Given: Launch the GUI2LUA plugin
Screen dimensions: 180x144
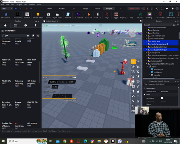Looking at the screenshot, I should 27,15.
